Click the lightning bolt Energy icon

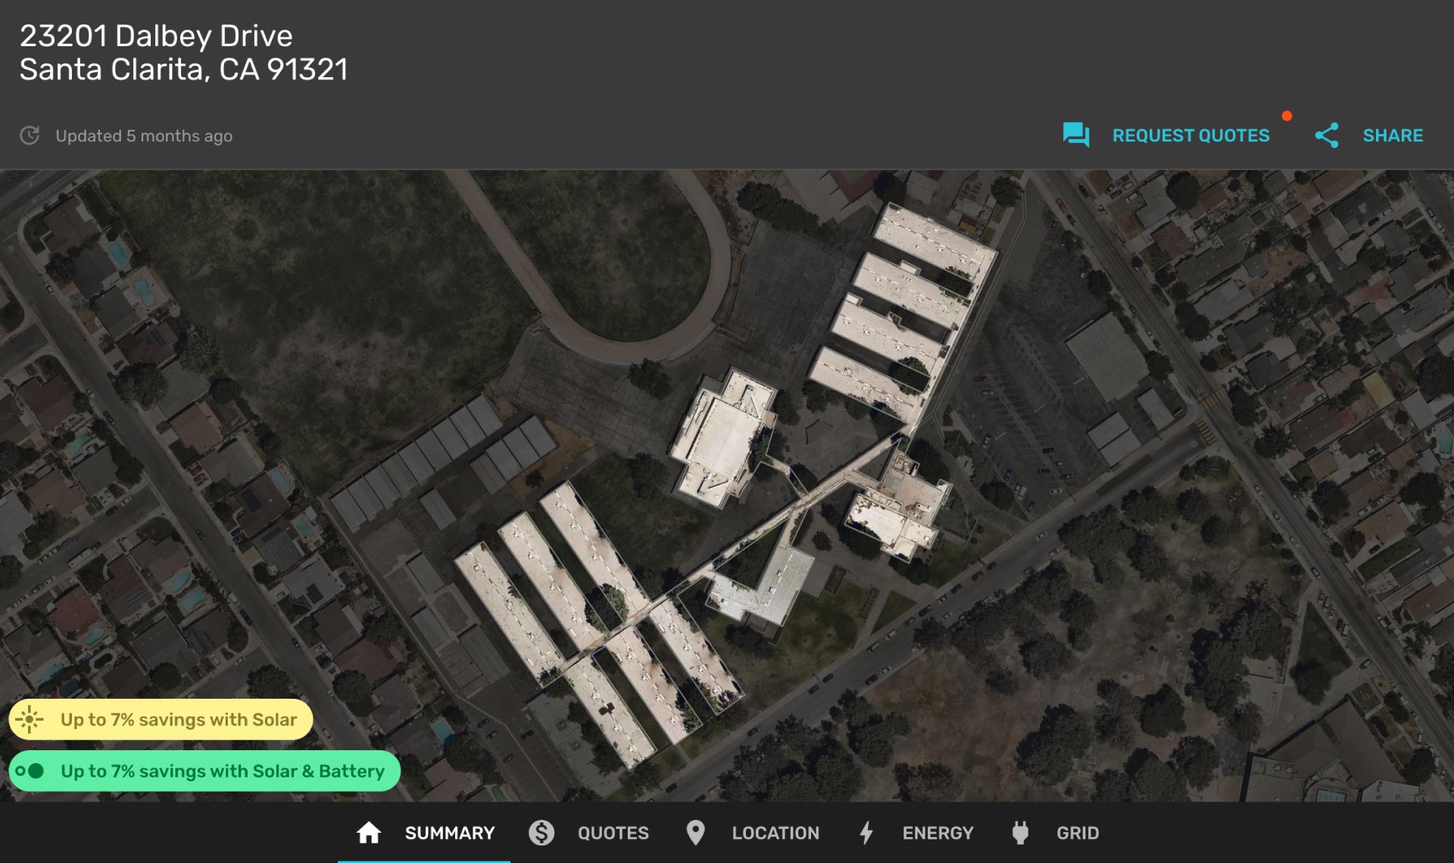(x=866, y=833)
